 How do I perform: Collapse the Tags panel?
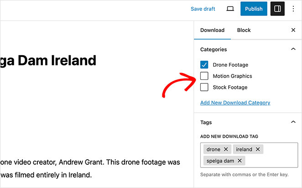click(293, 122)
